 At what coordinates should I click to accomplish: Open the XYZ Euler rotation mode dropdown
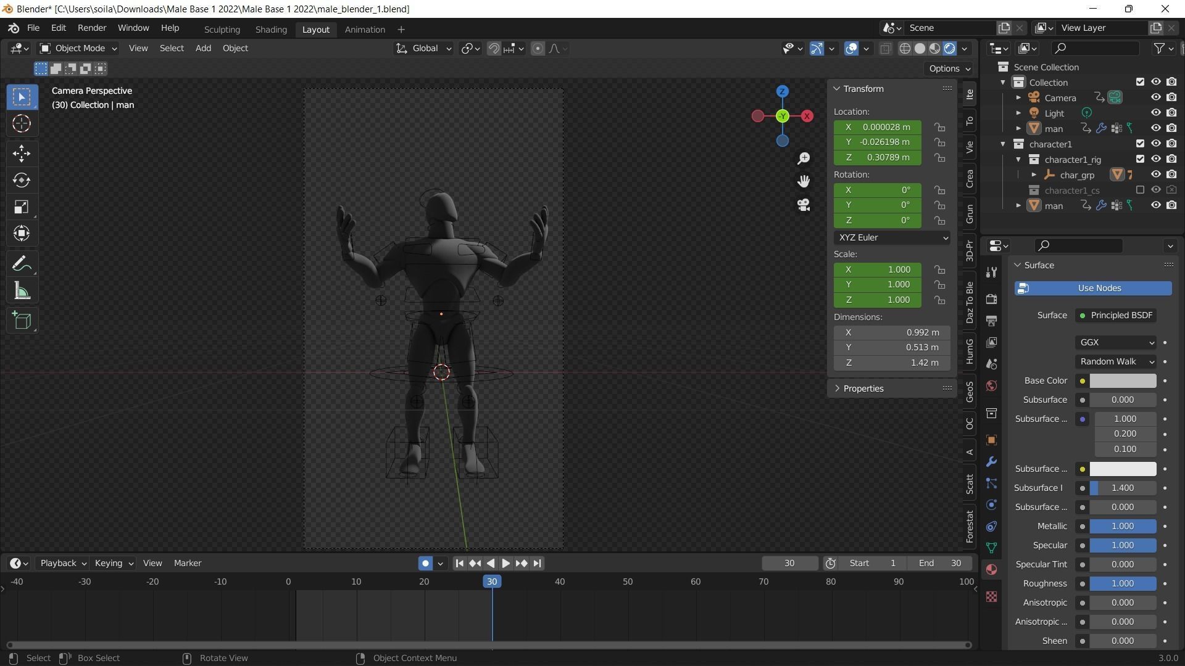[892, 237]
